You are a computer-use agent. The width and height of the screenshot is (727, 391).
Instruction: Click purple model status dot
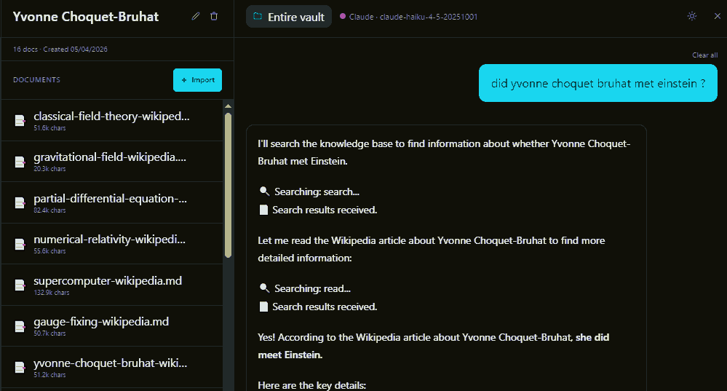(x=343, y=16)
